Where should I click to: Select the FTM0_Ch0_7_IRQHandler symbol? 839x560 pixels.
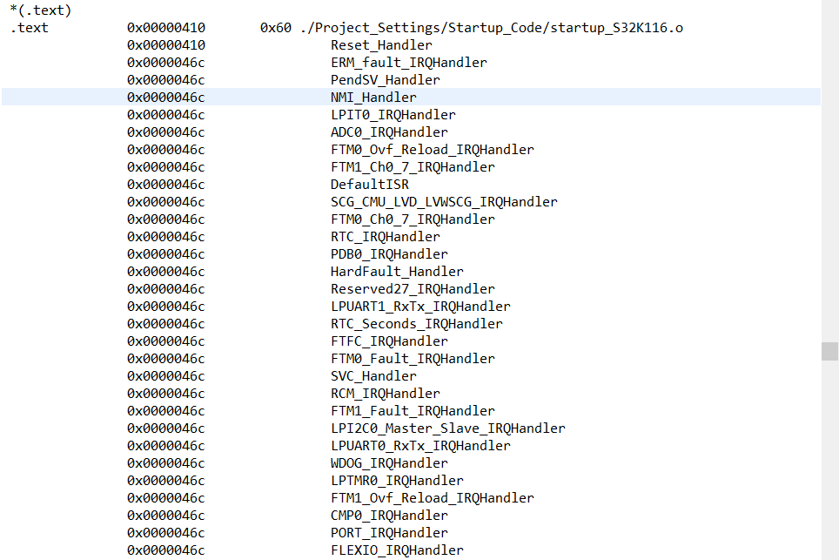pyautogui.click(x=413, y=219)
